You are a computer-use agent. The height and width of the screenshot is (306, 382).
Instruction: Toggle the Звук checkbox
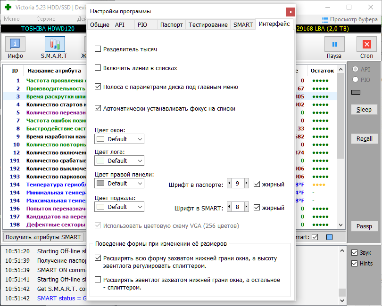(x=355, y=253)
